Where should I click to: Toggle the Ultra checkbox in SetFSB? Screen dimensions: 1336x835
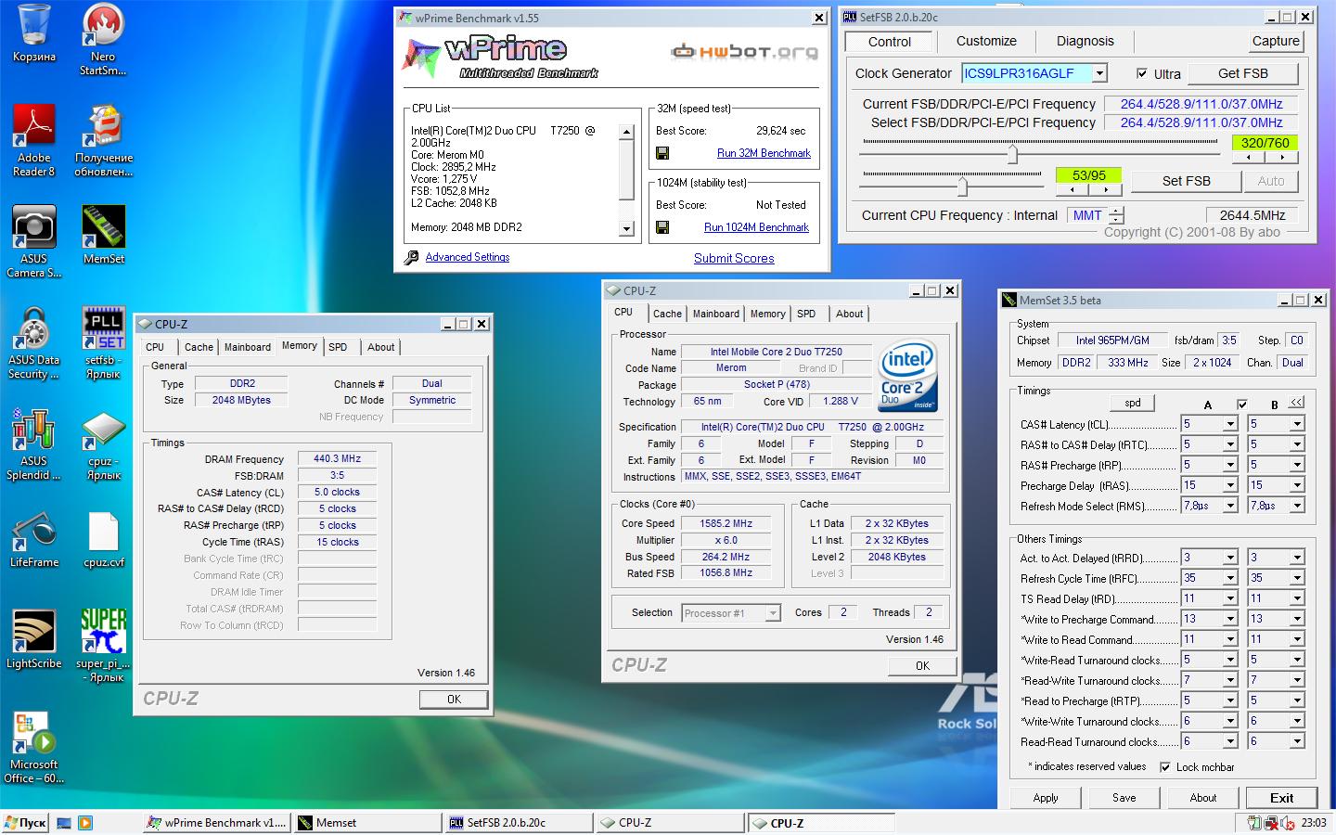[1142, 73]
